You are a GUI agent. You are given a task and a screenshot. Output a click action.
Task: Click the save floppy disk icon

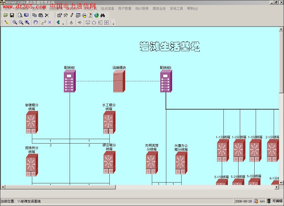(12, 15)
